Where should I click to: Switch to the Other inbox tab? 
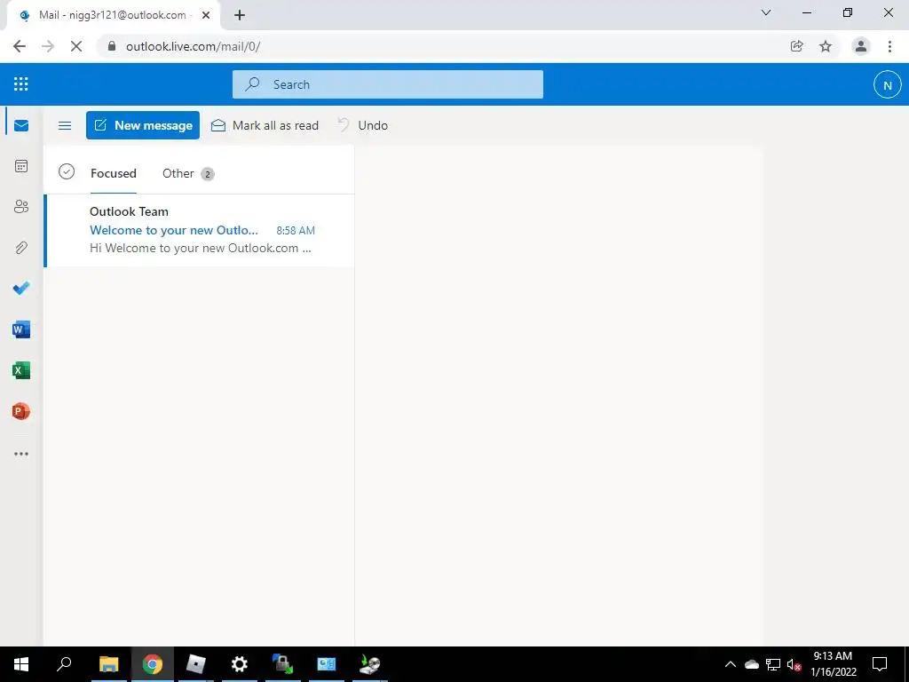pos(188,173)
